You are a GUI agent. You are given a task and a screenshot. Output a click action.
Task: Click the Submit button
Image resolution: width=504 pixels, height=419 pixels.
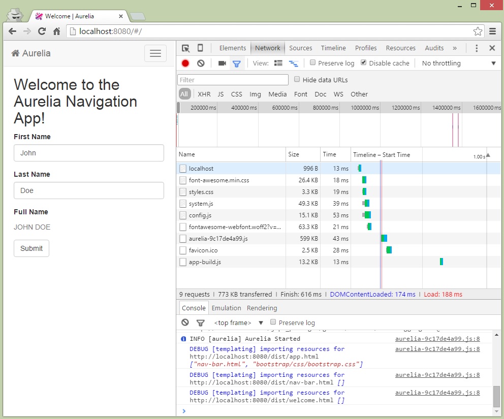click(31, 248)
